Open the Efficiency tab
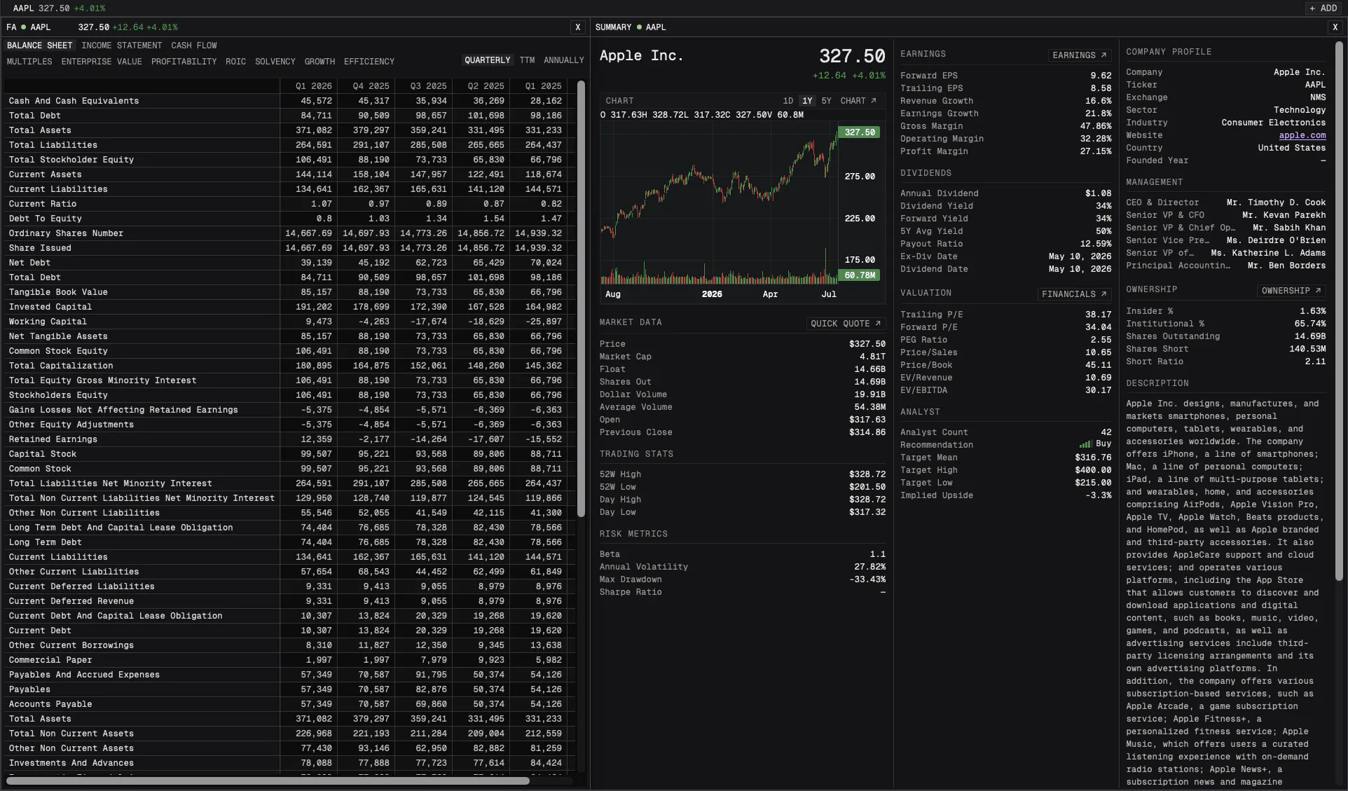This screenshot has height=791, width=1348. coord(369,62)
